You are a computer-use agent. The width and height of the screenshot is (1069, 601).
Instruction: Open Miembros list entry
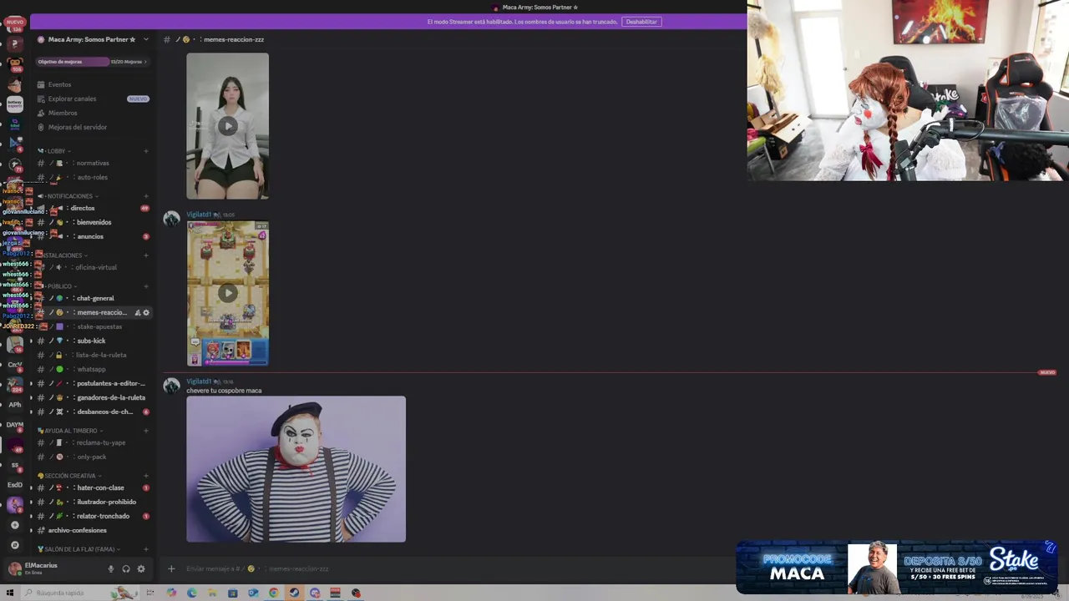tap(92, 113)
